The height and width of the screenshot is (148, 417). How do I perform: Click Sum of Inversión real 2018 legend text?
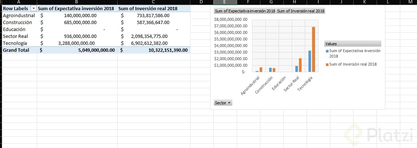[x=353, y=65]
